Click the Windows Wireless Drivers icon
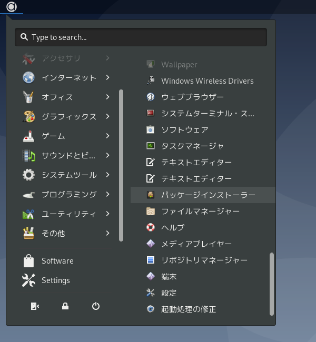This screenshot has width=316, height=342. [151, 81]
